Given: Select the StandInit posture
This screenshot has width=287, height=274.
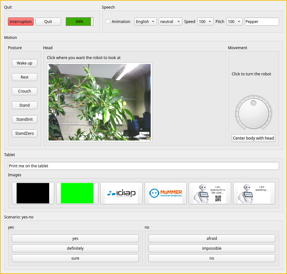Looking at the screenshot, I should [x=24, y=119].
